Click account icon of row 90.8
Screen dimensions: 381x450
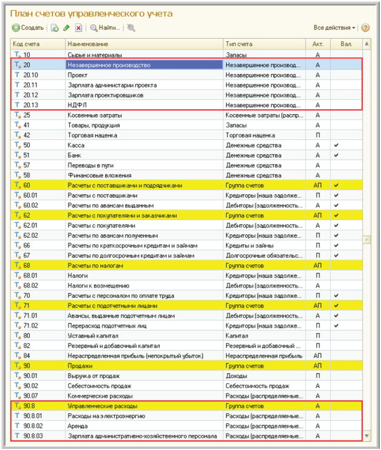click(18, 406)
